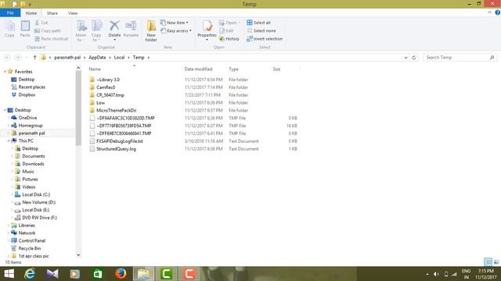Show hidden tray icons arrow
Screen dimensions: 501x281
click(427, 274)
